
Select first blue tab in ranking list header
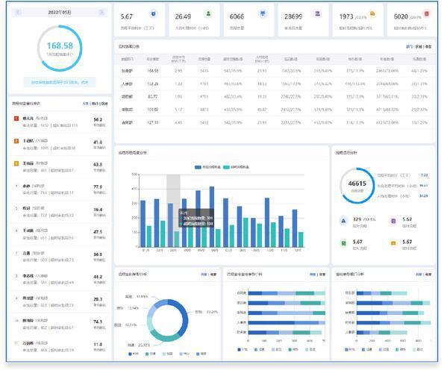tap(85, 104)
